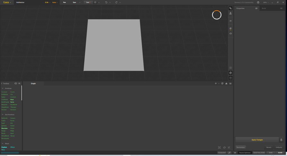The image size is (287, 156).
Task: Click the star-shaped arrange icon in Graph corner
Action: [x=229, y=148]
